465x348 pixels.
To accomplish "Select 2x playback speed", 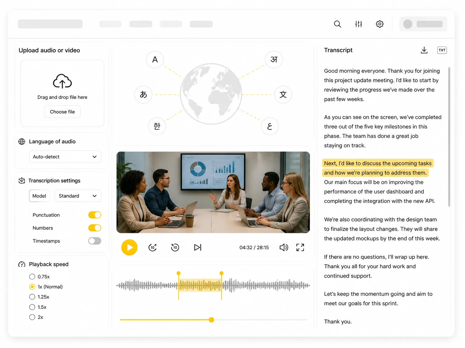I will tap(32, 317).
